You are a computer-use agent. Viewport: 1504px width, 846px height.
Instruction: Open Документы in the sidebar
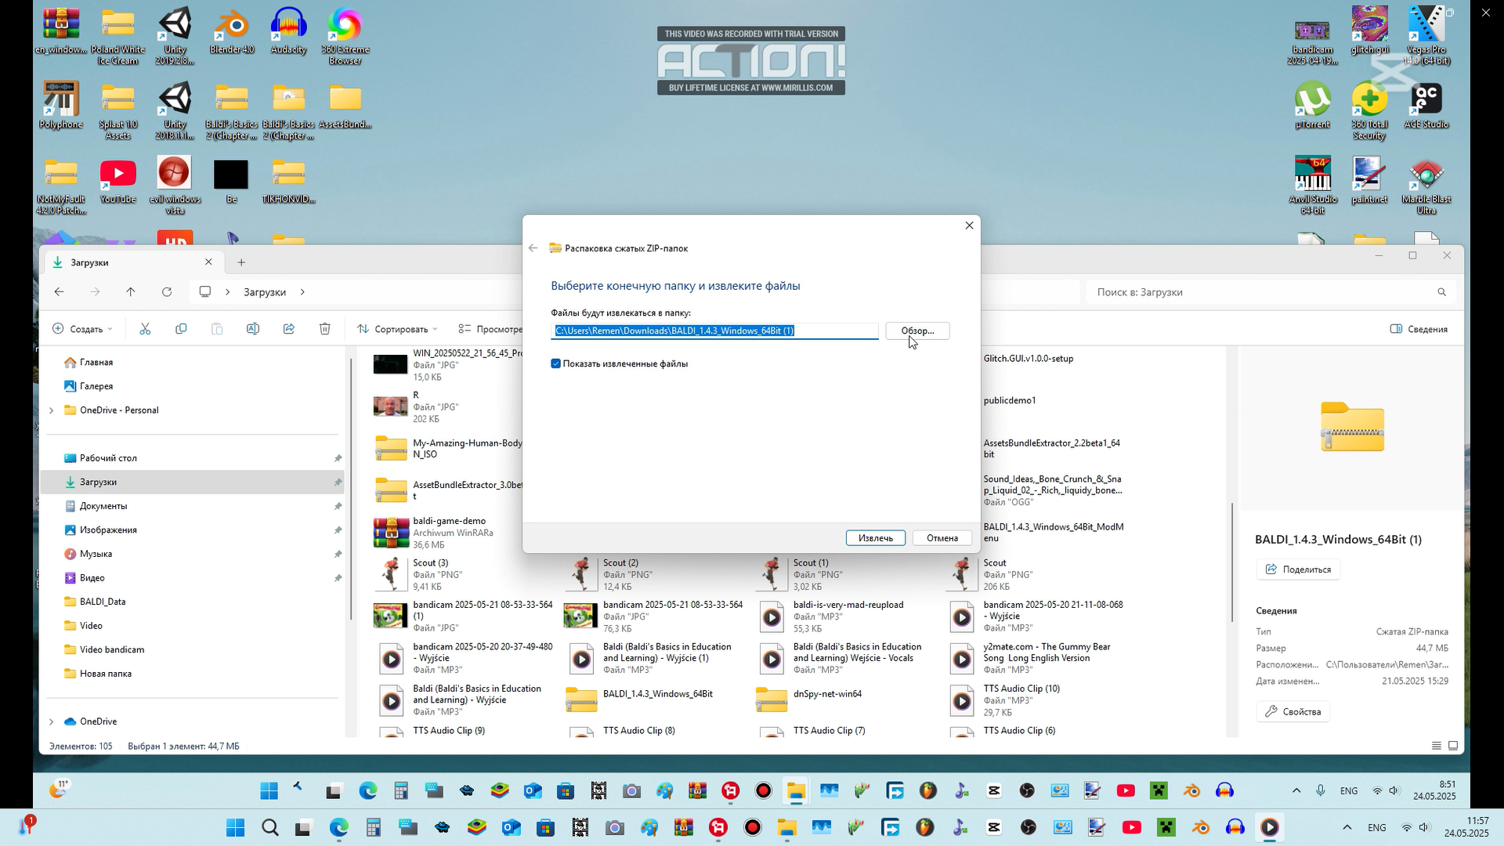click(103, 506)
